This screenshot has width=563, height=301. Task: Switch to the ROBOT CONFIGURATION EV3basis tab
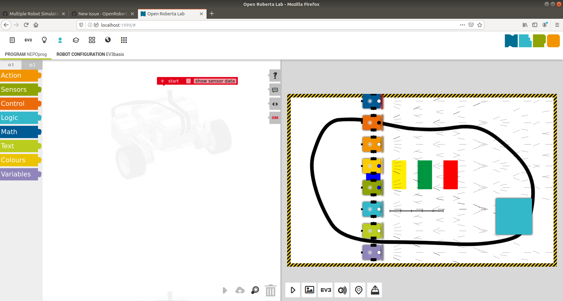pyautogui.click(x=90, y=54)
